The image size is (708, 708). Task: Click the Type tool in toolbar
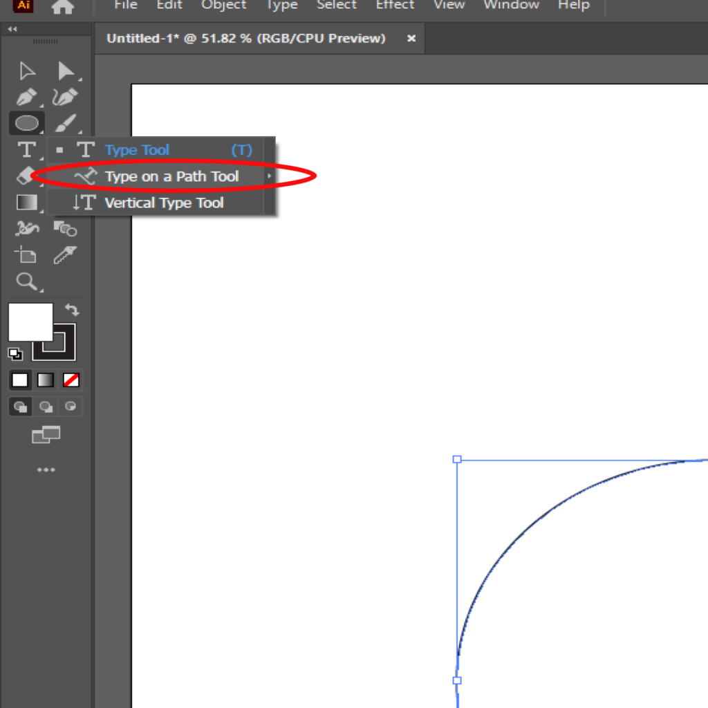(x=27, y=149)
